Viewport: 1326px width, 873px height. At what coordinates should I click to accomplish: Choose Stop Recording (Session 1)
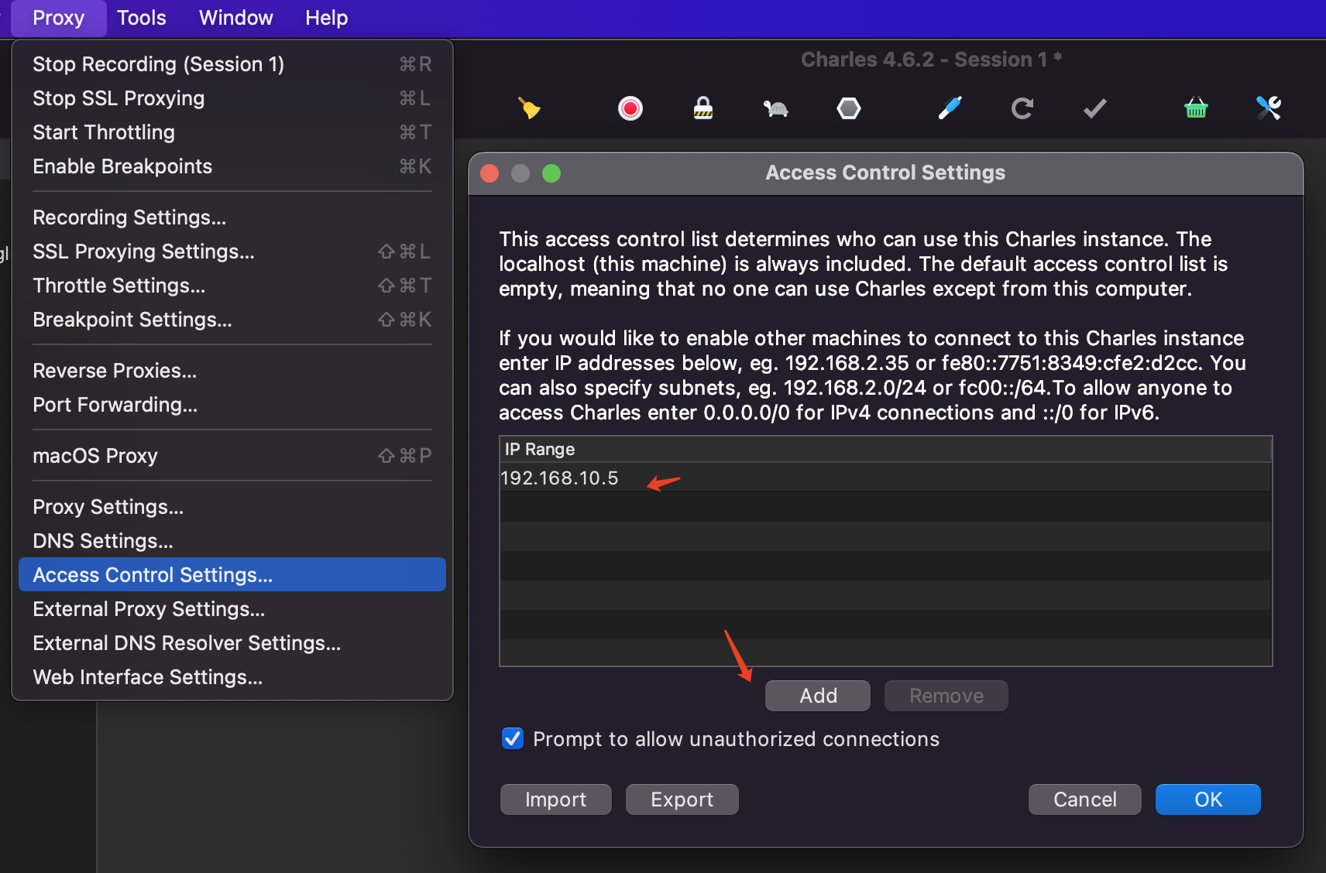[232, 64]
